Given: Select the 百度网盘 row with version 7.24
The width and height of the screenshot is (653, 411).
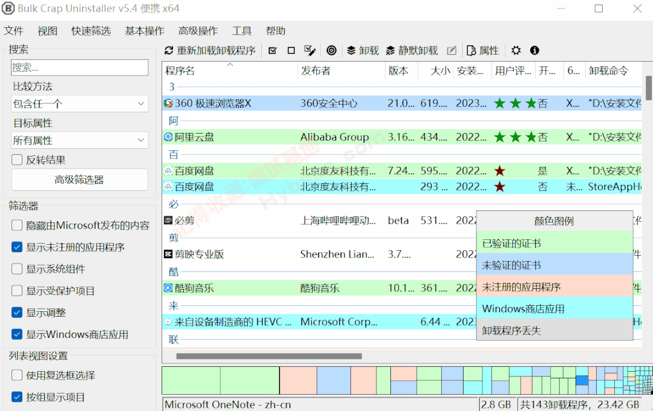Looking at the screenshot, I should pos(402,170).
